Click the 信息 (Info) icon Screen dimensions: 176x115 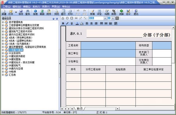pos(35,12)
